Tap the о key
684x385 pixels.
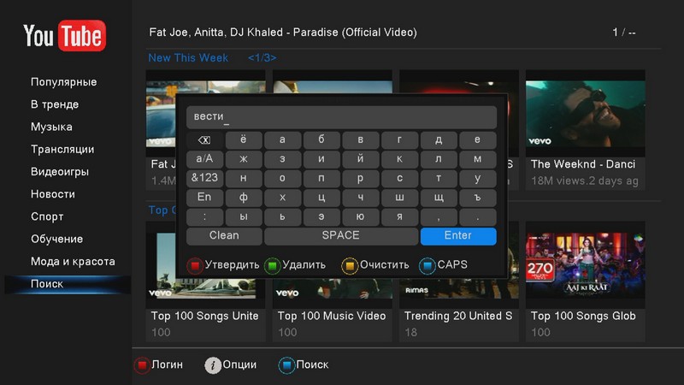pyautogui.click(x=283, y=178)
